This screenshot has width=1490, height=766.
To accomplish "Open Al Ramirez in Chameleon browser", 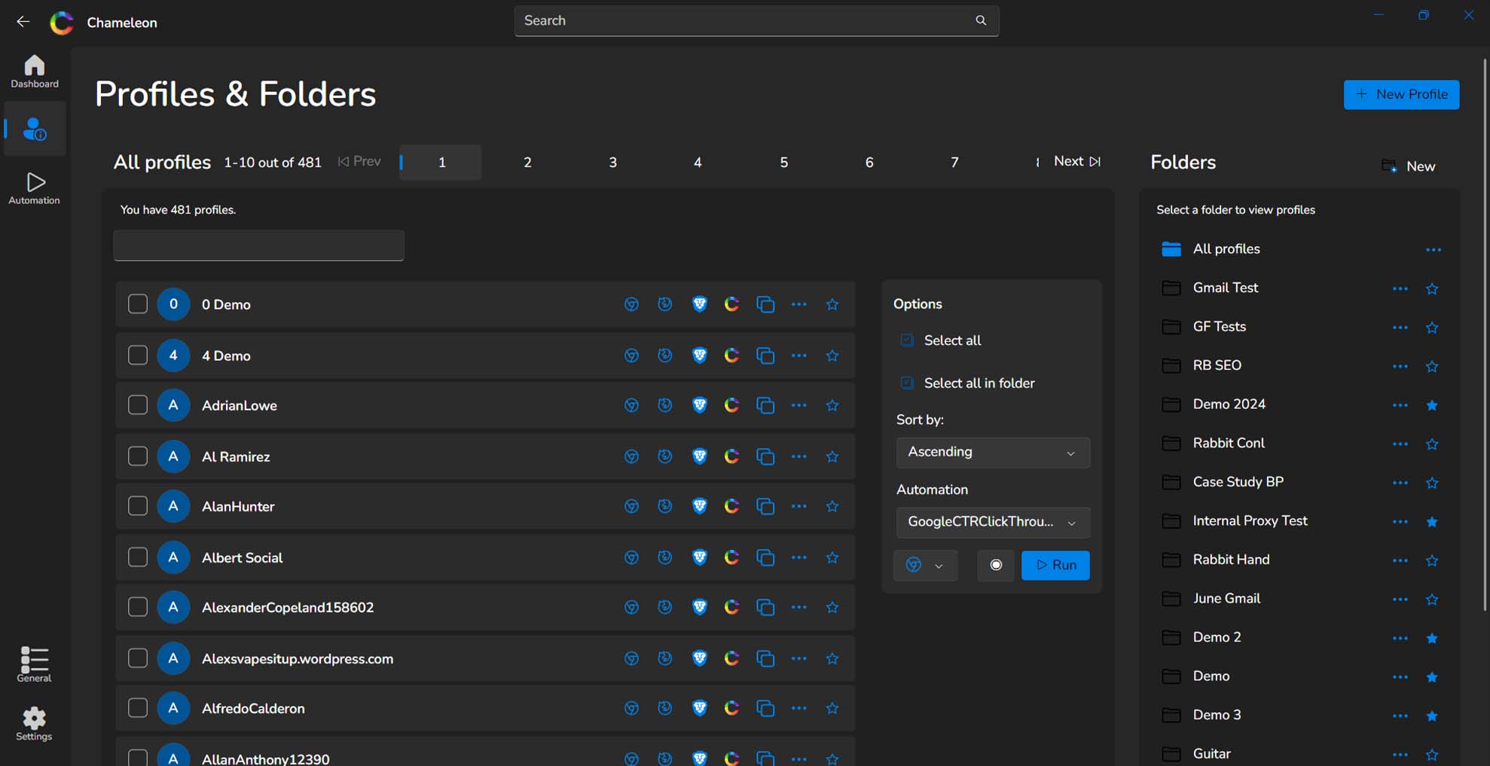I will point(731,456).
